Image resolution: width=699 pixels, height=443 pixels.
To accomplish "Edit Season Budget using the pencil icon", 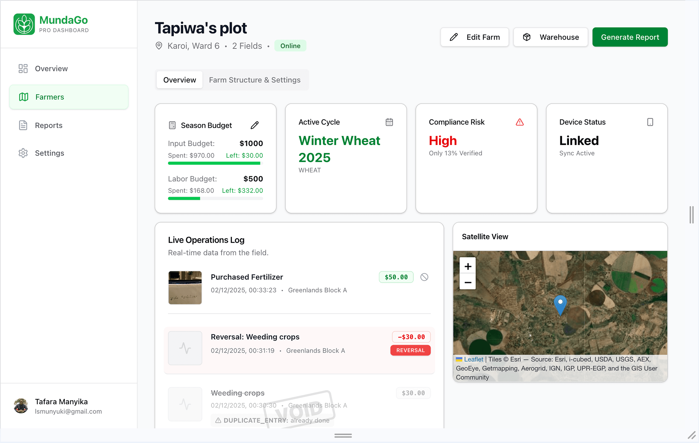I will [254, 125].
